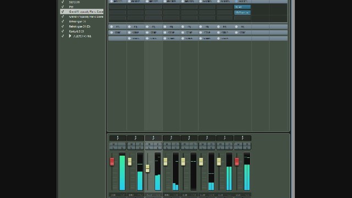Screen dimensions: 352x198
Task: Select non-highlighted Grand Rhapsody Piano entry
Action: pos(86,16)
